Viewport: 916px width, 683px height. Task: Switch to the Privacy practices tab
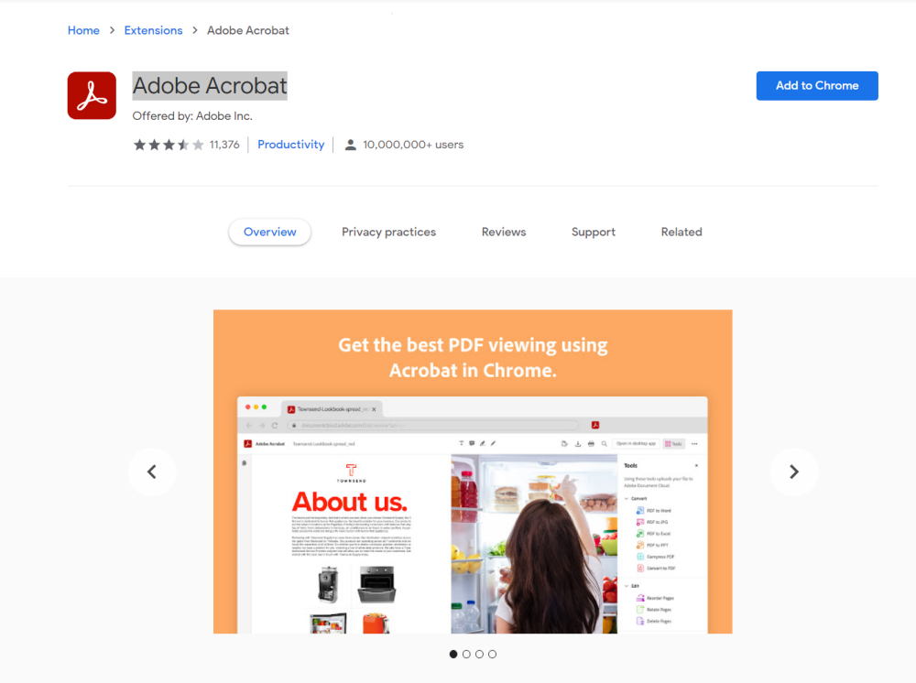click(388, 232)
